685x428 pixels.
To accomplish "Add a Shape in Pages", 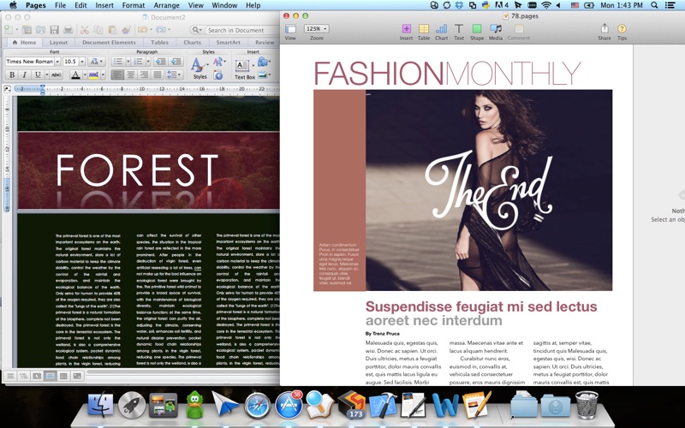I will [x=477, y=29].
